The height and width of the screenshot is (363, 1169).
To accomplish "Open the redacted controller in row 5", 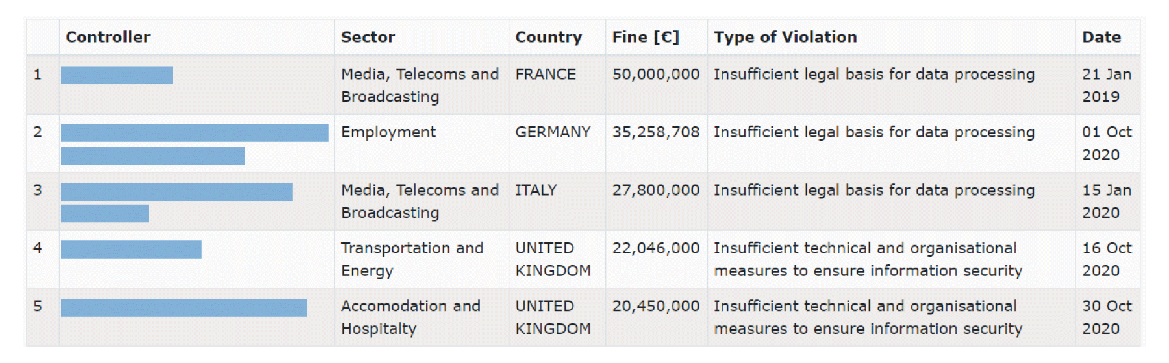I will (x=184, y=308).
